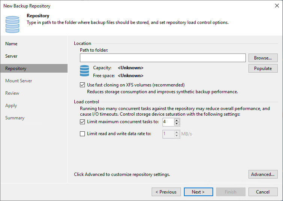
Task: Go to the Name step
Action: coord(11,44)
